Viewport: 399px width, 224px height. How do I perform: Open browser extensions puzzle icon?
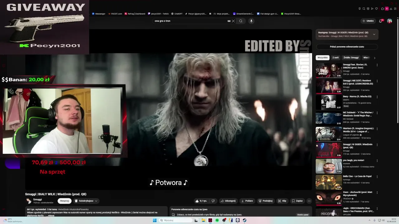point(382,9)
